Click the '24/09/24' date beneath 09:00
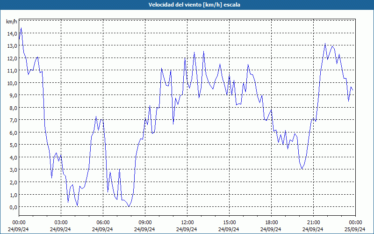 click(x=144, y=229)
